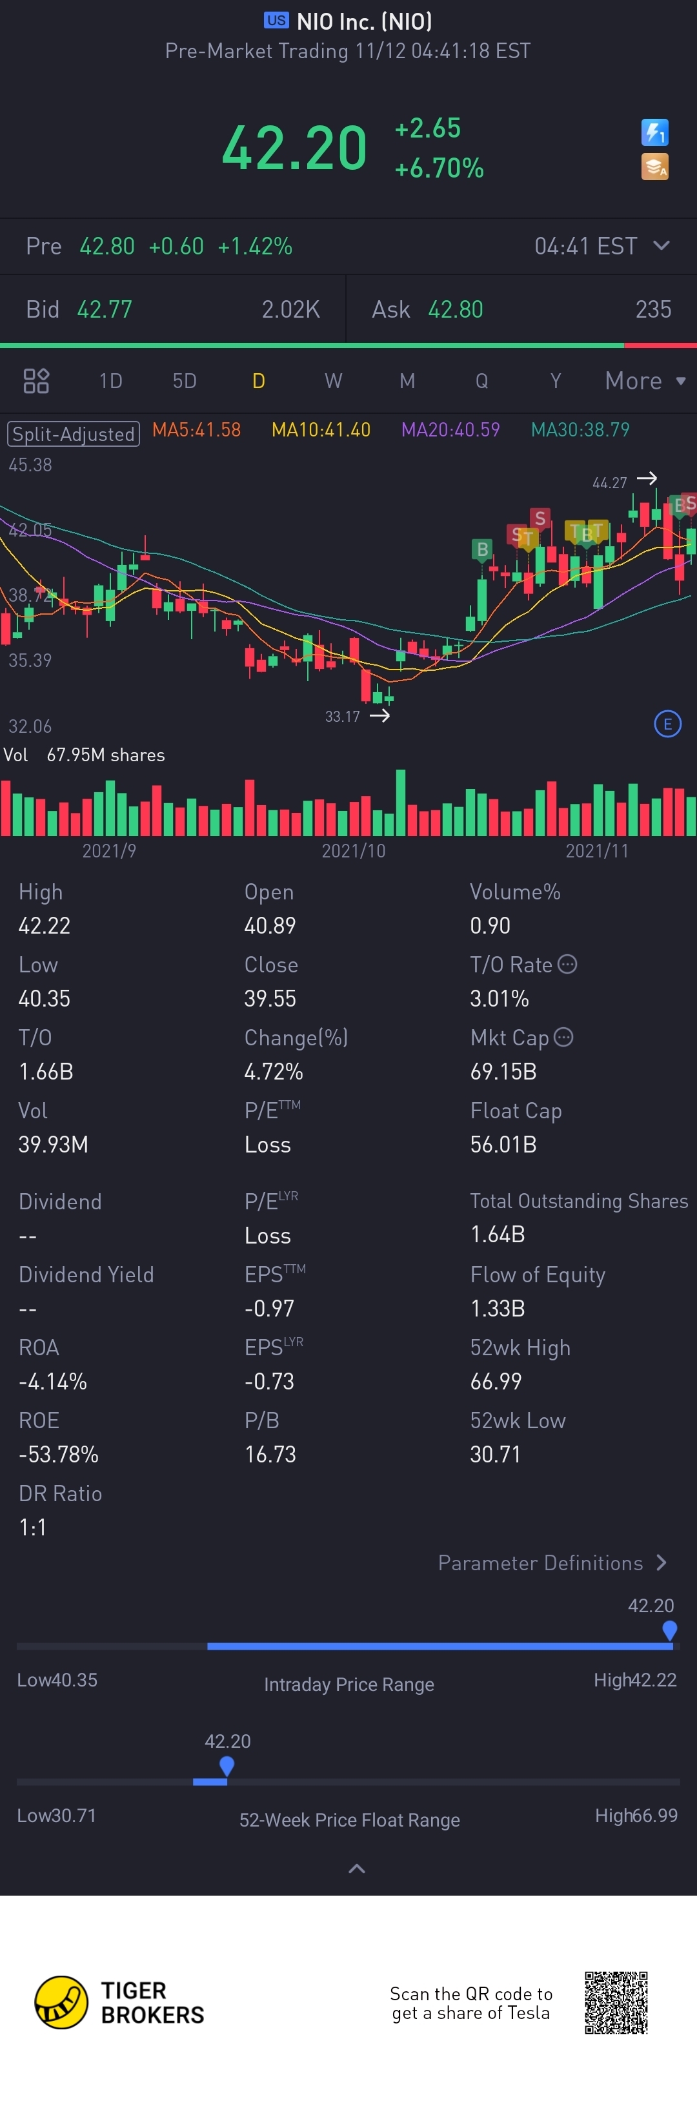Image resolution: width=697 pixels, height=2110 pixels.
Task: Open the chart layout grid icon
Action: point(36,381)
